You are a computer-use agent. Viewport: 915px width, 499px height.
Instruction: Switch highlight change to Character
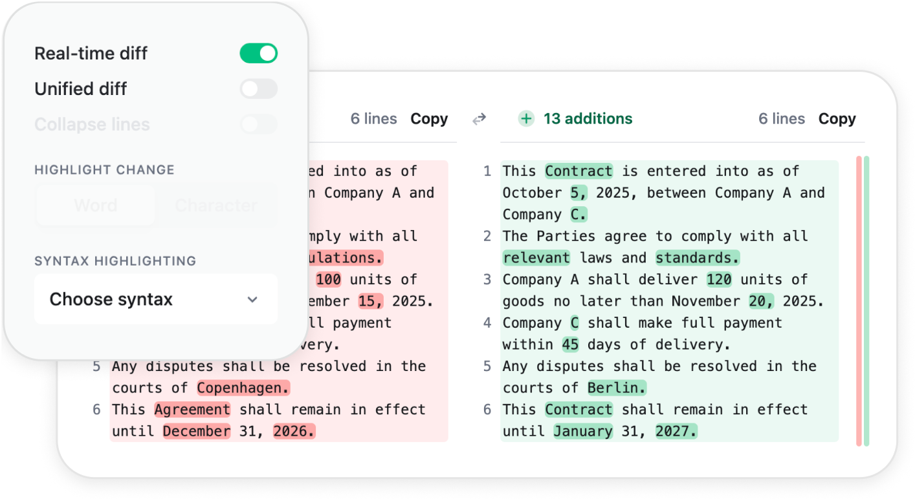(215, 206)
